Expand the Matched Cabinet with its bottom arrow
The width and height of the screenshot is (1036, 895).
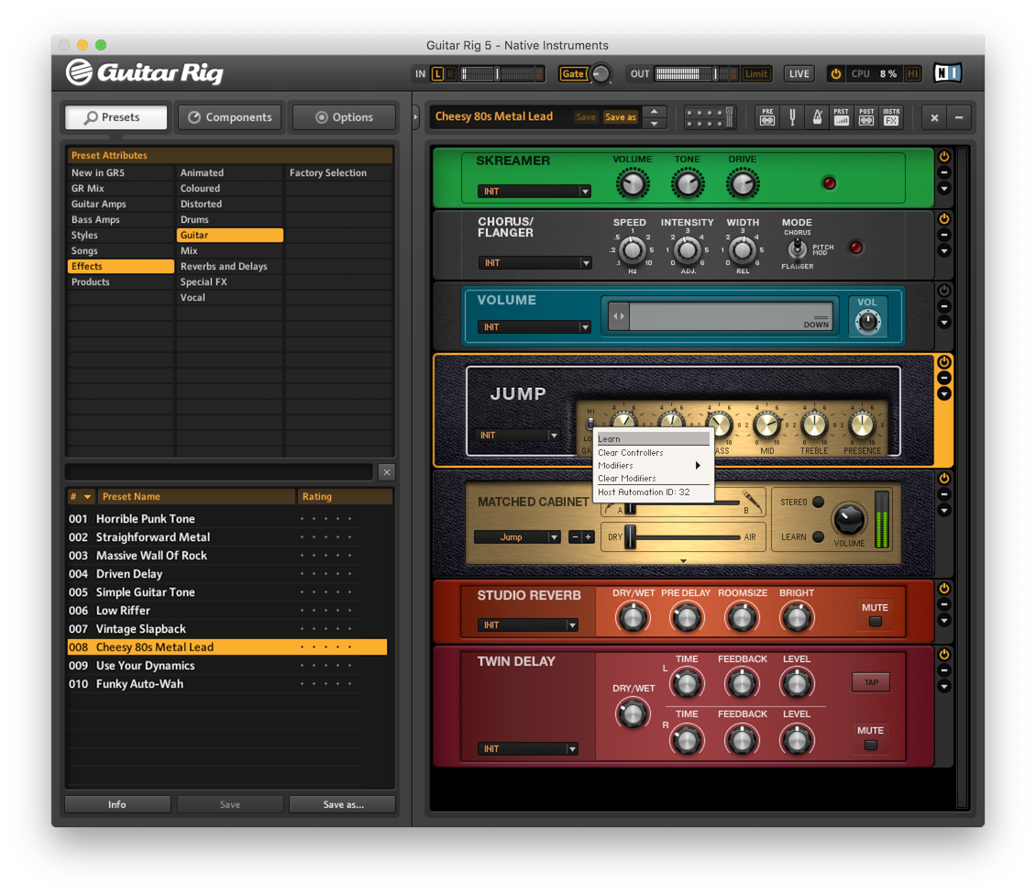point(683,560)
